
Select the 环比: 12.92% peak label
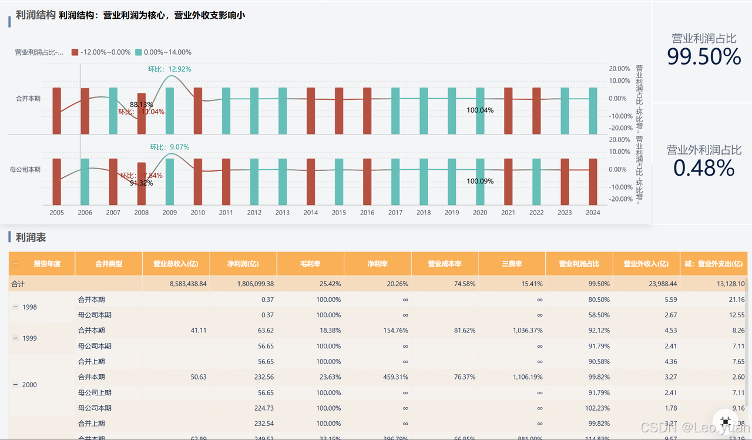[169, 69]
